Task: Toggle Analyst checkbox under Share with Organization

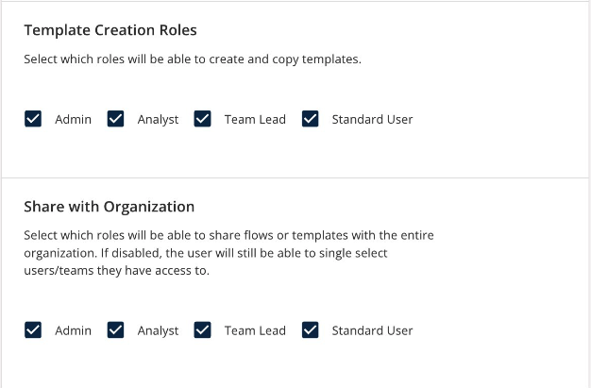Action: click(x=115, y=329)
